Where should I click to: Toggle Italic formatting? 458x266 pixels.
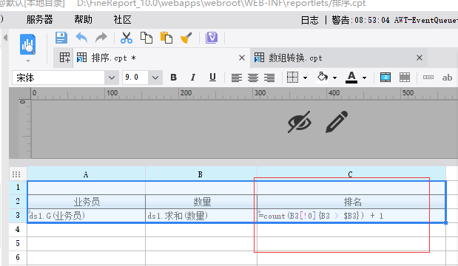click(x=193, y=78)
